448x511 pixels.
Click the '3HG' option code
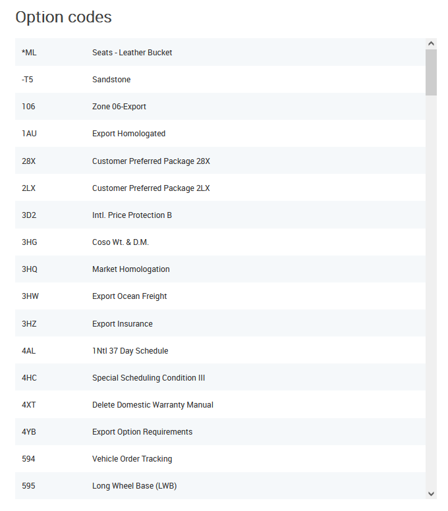tap(30, 242)
